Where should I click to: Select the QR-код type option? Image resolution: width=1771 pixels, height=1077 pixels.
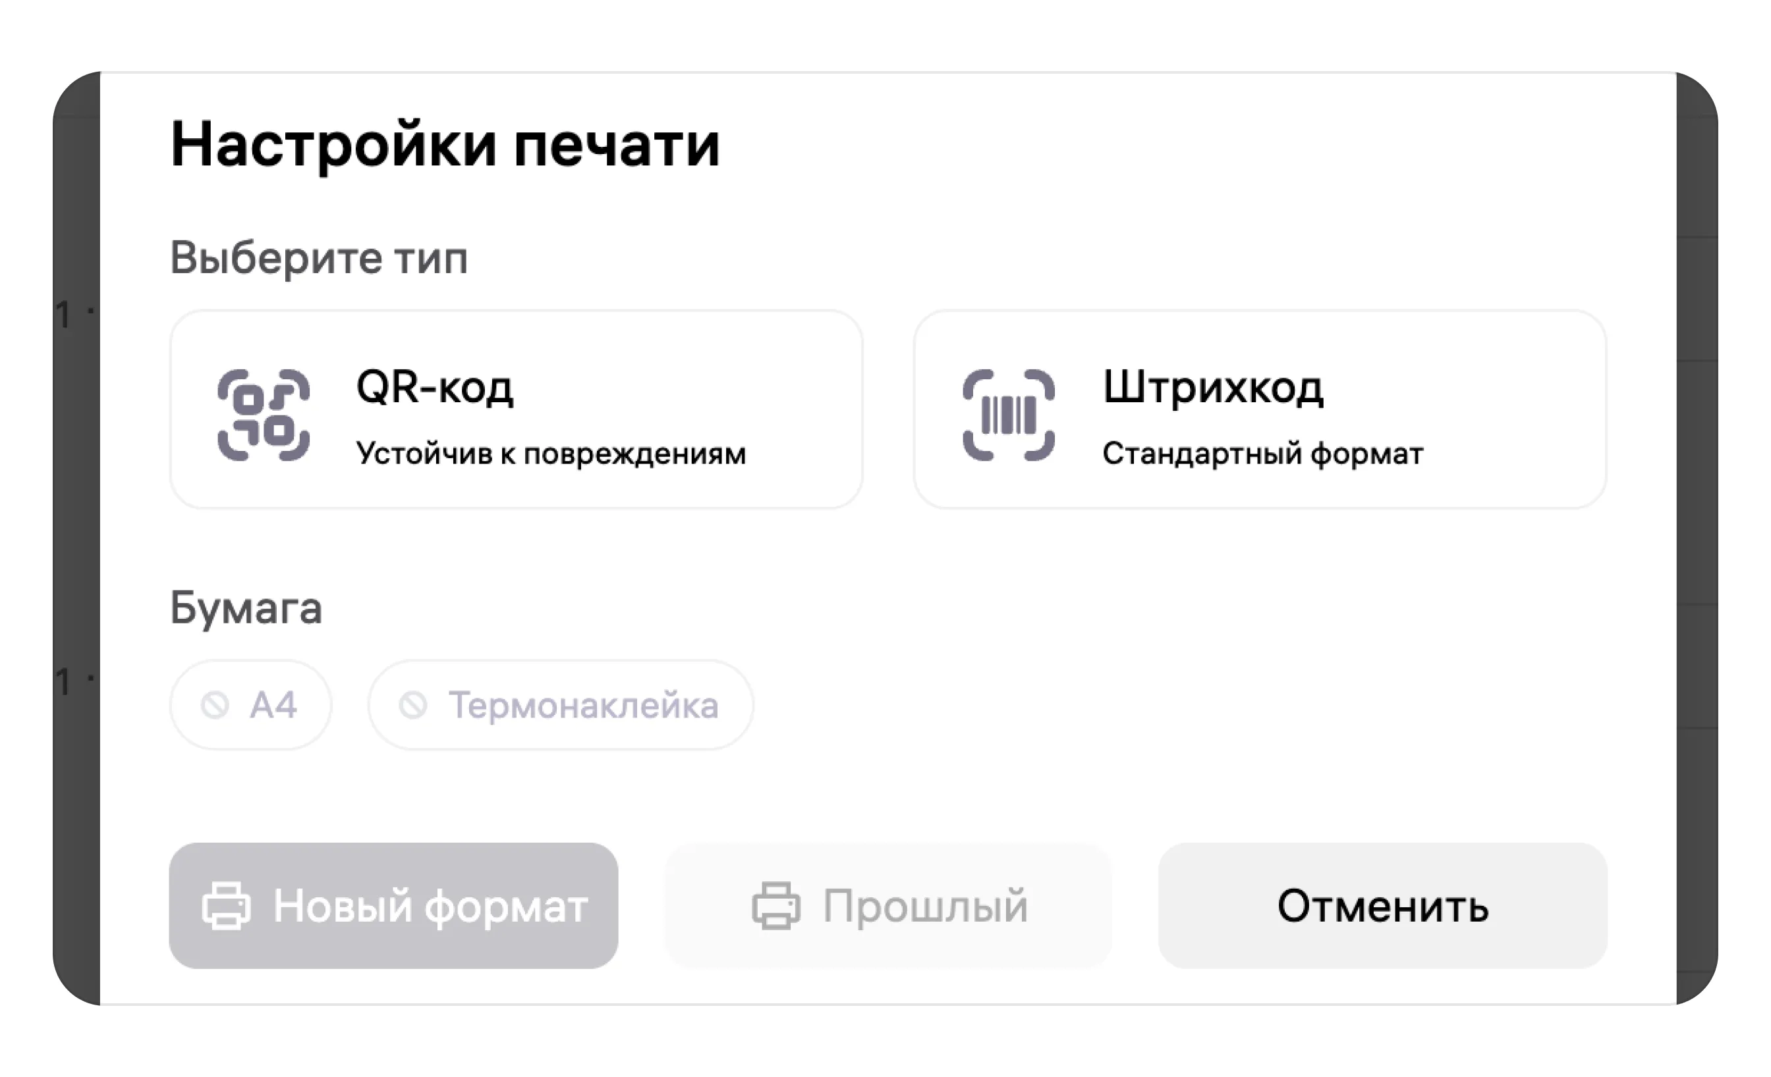pos(516,409)
